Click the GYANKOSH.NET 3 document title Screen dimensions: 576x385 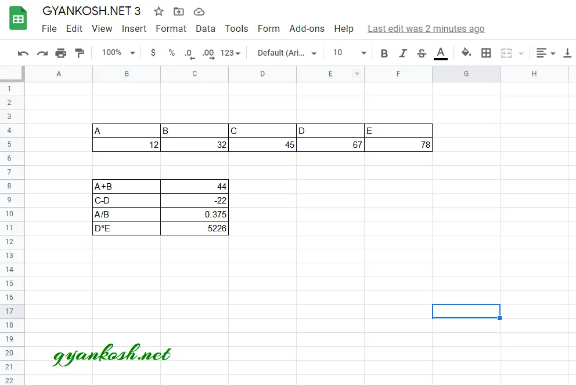click(92, 11)
